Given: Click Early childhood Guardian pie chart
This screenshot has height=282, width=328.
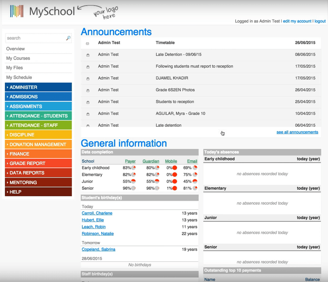Looking at the screenshot, I should tap(157, 168).
